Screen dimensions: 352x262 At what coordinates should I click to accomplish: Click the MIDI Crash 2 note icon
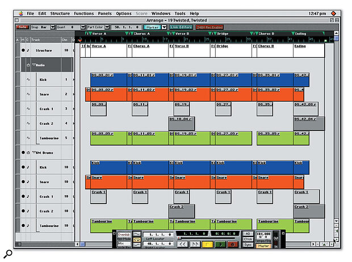click(x=28, y=211)
